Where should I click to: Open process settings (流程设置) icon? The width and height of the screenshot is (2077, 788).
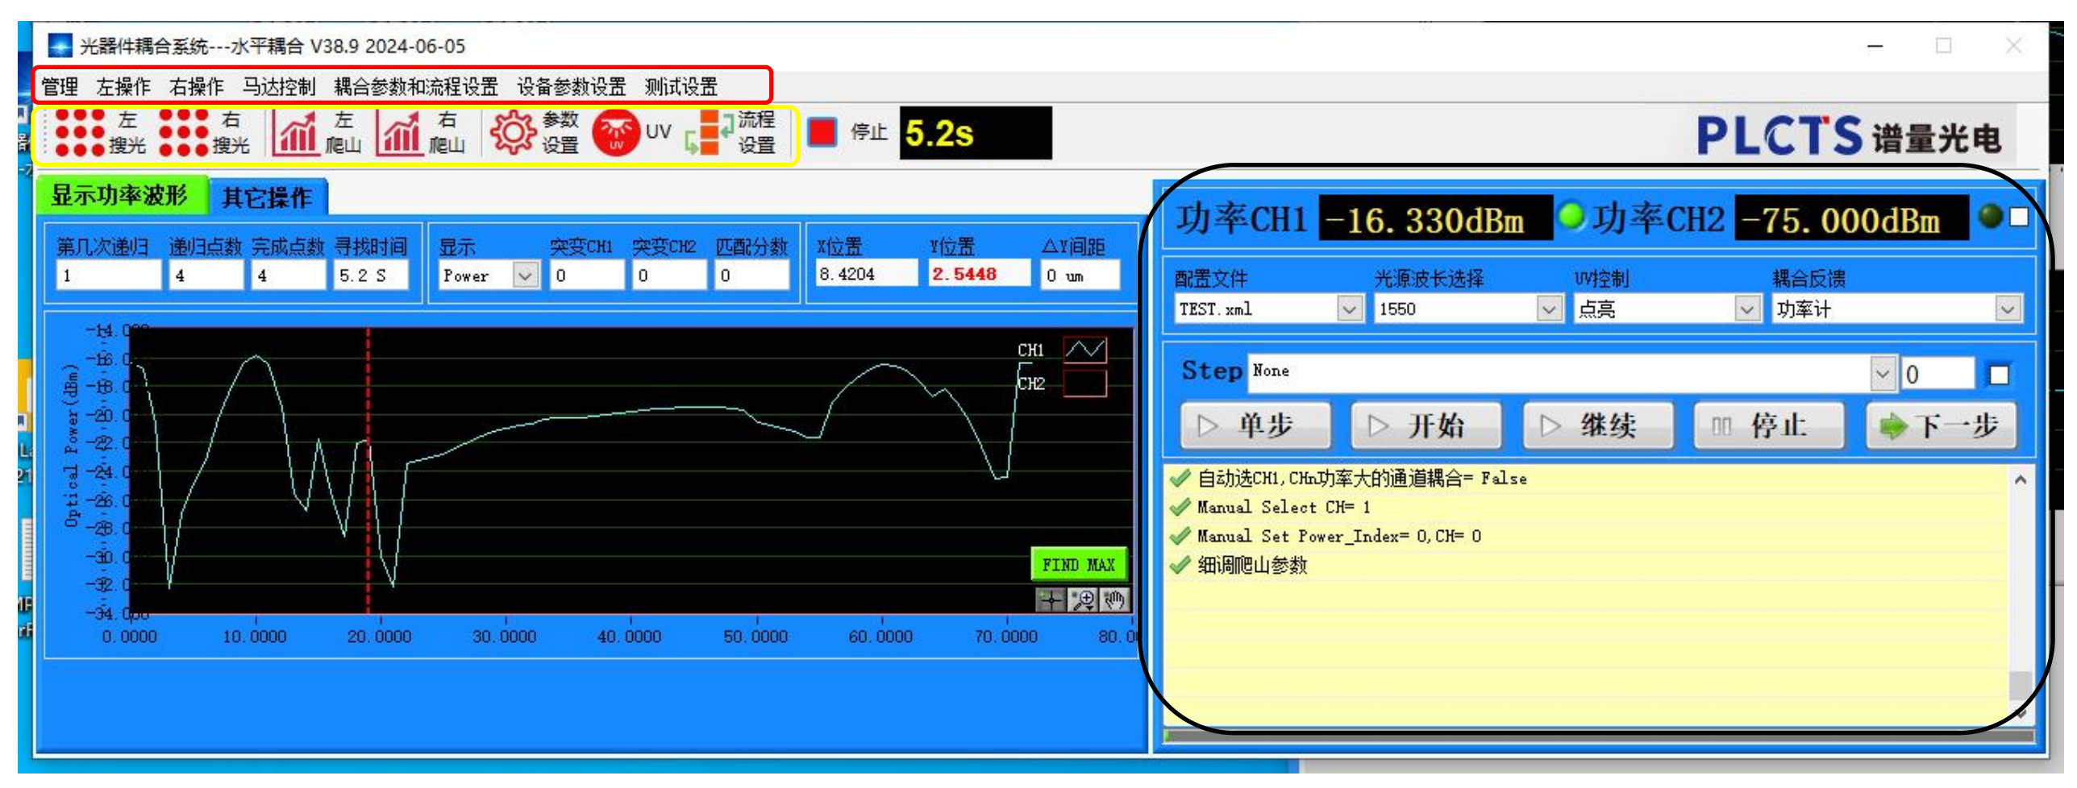pos(703,133)
